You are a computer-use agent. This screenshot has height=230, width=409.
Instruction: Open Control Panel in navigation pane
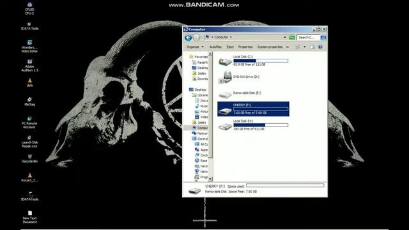pyautogui.click(x=200, y=139)
